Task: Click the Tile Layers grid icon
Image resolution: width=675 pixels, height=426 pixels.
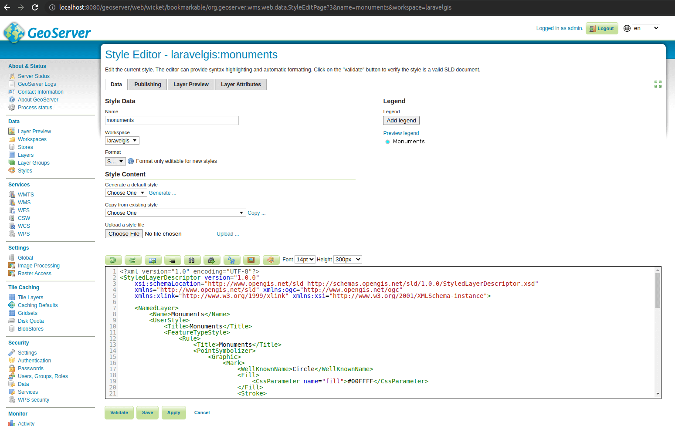Action: click(12, 298)
